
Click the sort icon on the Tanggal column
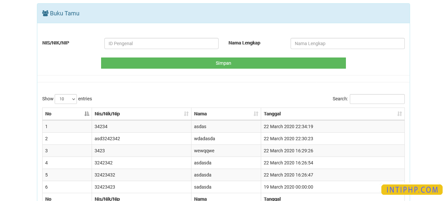click(x=400, y=113)
